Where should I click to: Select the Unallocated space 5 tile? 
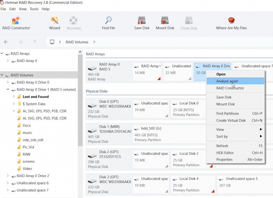(x=245, y=184)
